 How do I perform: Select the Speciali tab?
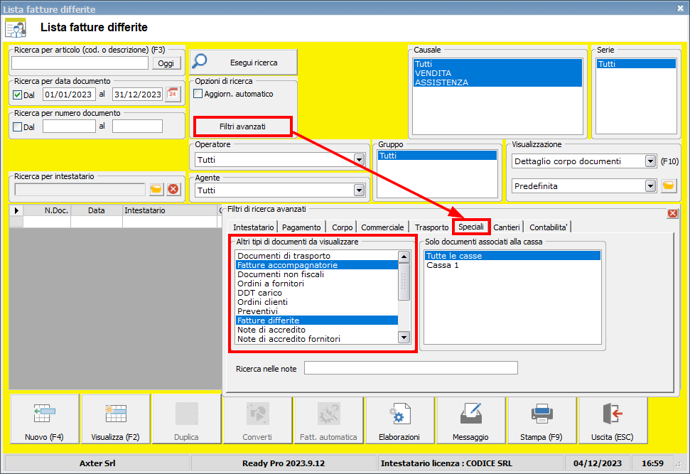[471, 227]
